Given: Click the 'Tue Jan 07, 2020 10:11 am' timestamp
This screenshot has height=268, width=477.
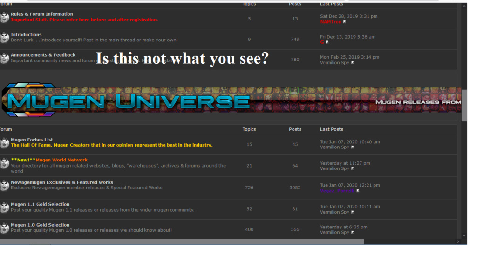Looking at the screenshot, I should [x=350, y=206].
